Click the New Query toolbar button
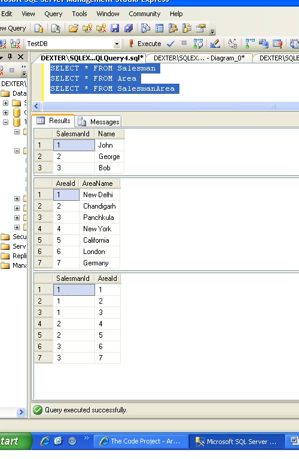 click(x=13, y=29)
